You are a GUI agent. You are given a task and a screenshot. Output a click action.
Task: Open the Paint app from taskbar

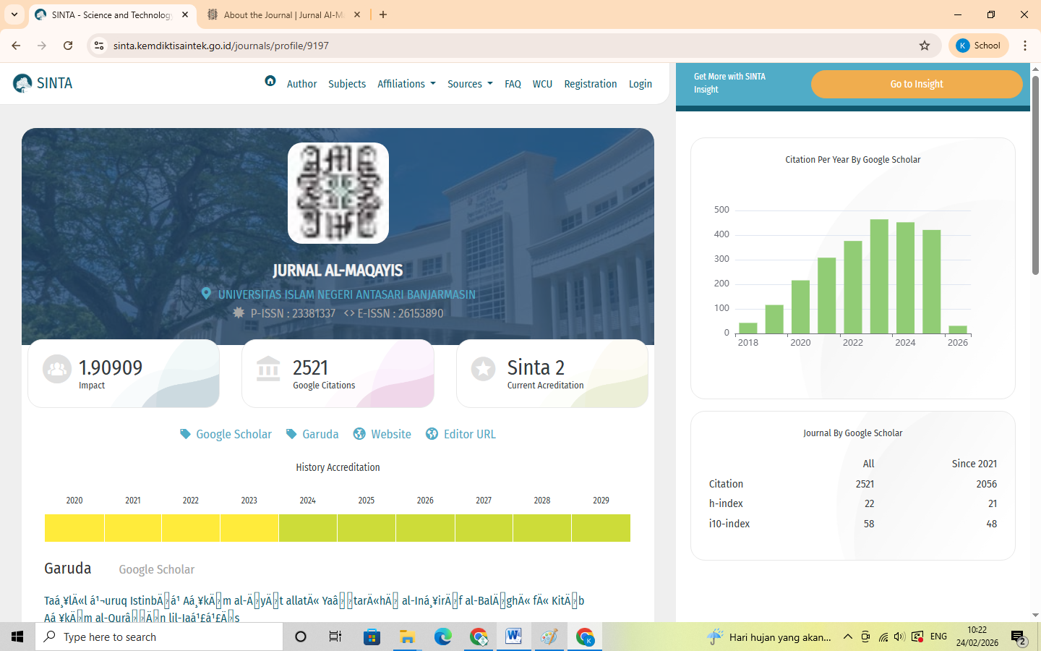click(x=549, y=637)
